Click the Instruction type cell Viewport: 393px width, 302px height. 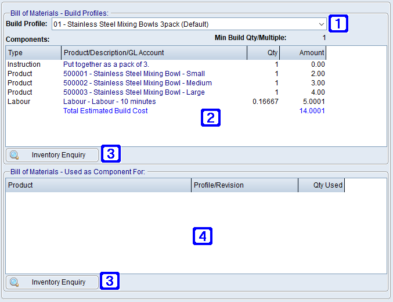pos(24,64)
